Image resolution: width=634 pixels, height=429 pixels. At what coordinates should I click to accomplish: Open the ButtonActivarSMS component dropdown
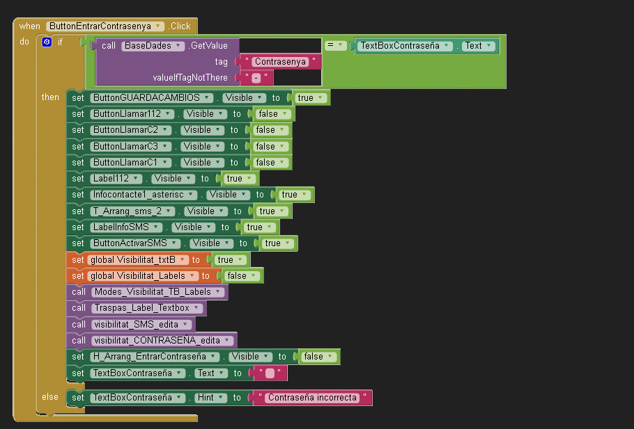[177, 243]
